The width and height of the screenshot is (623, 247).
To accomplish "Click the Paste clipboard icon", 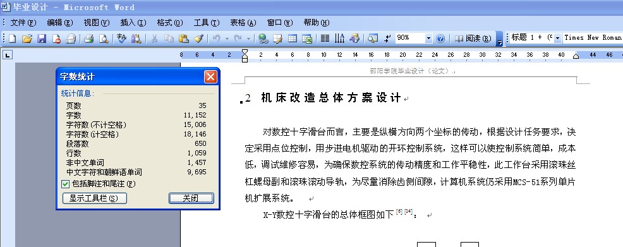I will click(x=184, y=39).
